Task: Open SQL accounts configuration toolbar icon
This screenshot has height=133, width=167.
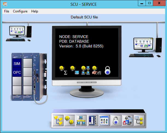Action: pyautogui.click(x=127, y=120)
